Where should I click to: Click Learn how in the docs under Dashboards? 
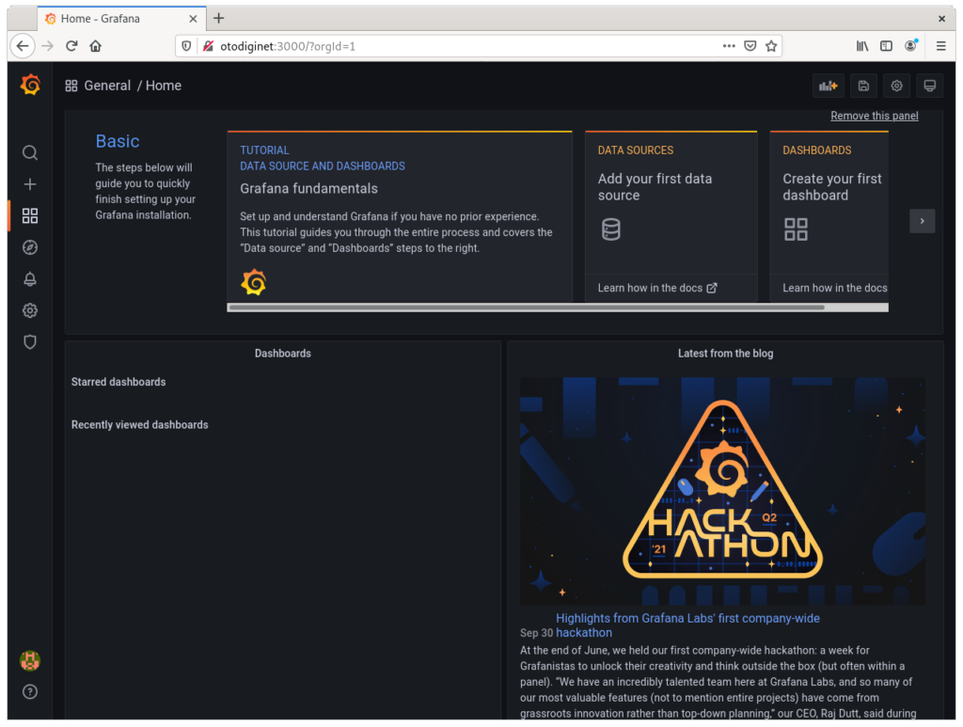click(x=835, y=288)
